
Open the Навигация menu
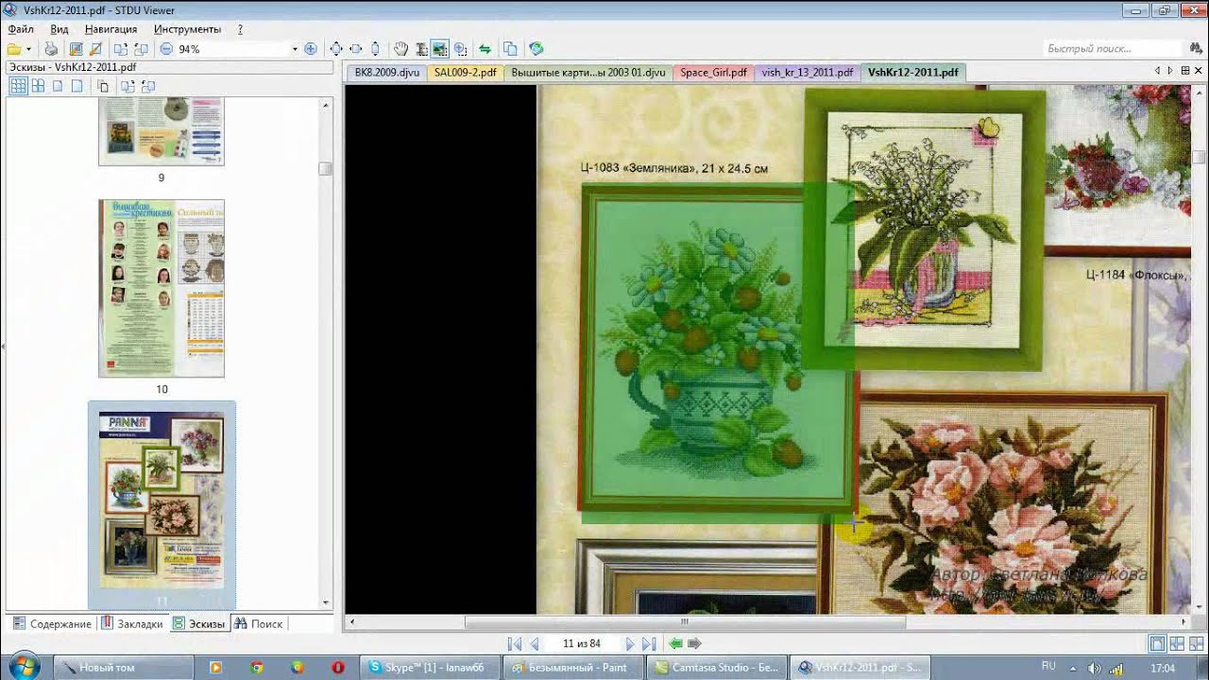coord(111,29)
